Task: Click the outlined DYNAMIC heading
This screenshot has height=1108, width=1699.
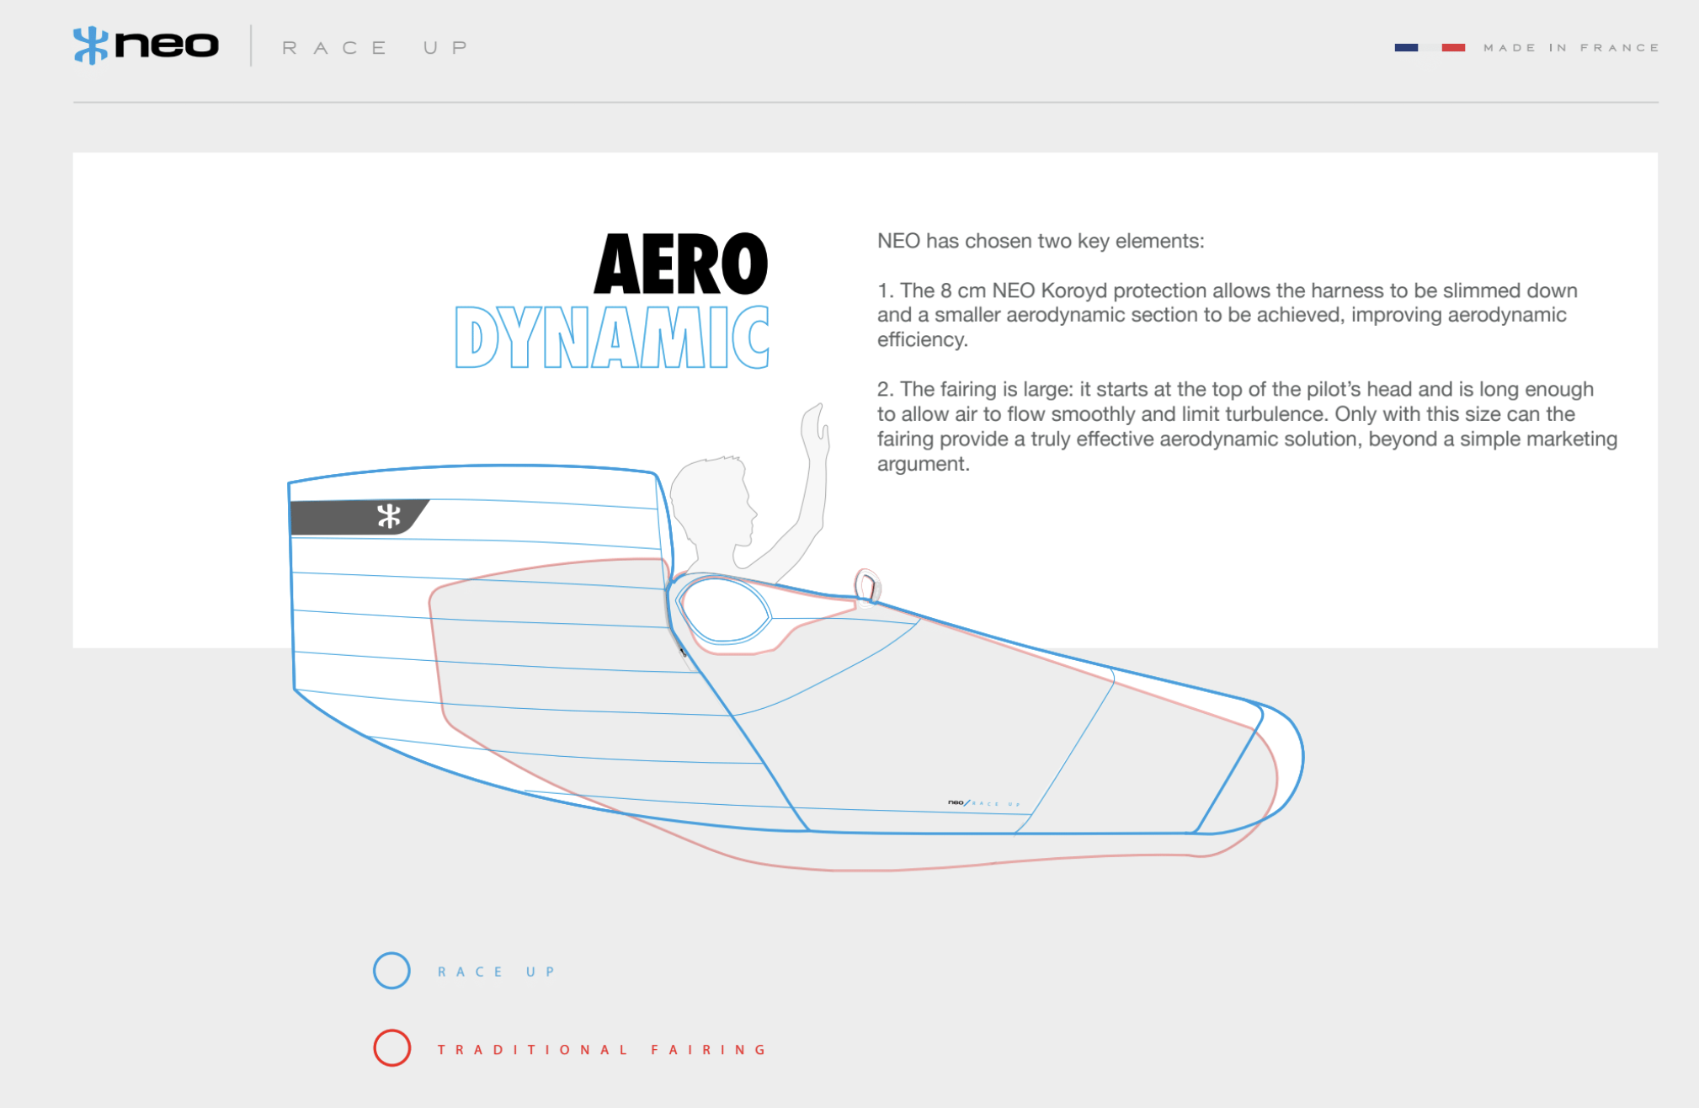Action: [x=612, y=338]
